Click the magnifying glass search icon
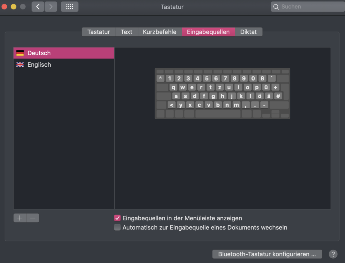This screenshot has height=263, width=345. (x=276, y=7)
